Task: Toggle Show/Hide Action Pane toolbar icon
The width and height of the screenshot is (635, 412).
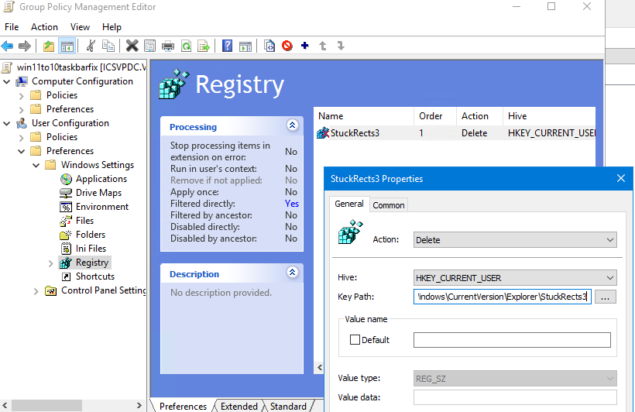Action: (x=245, y=46)
